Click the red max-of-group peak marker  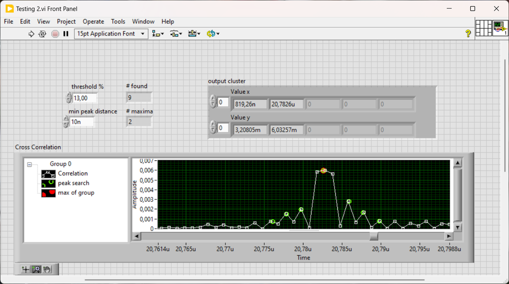tap(323, 170)
